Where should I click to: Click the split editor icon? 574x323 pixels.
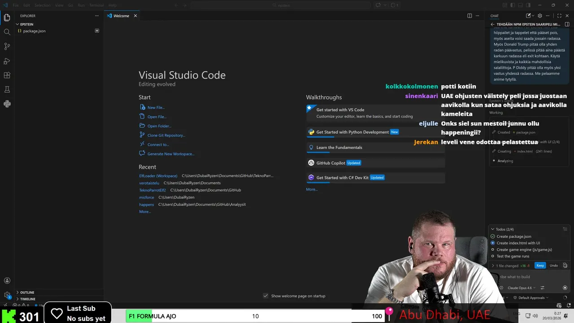click(x=470, y=16)
